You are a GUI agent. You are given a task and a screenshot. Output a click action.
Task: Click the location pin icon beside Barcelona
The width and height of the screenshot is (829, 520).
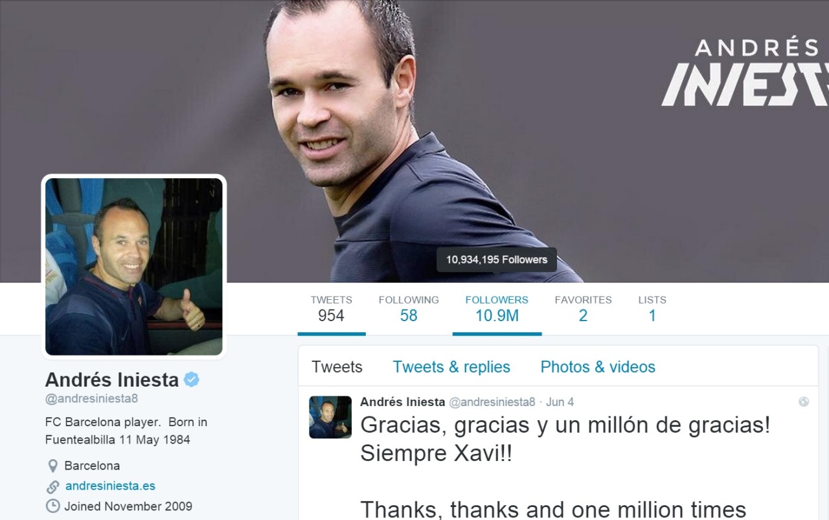52,466
